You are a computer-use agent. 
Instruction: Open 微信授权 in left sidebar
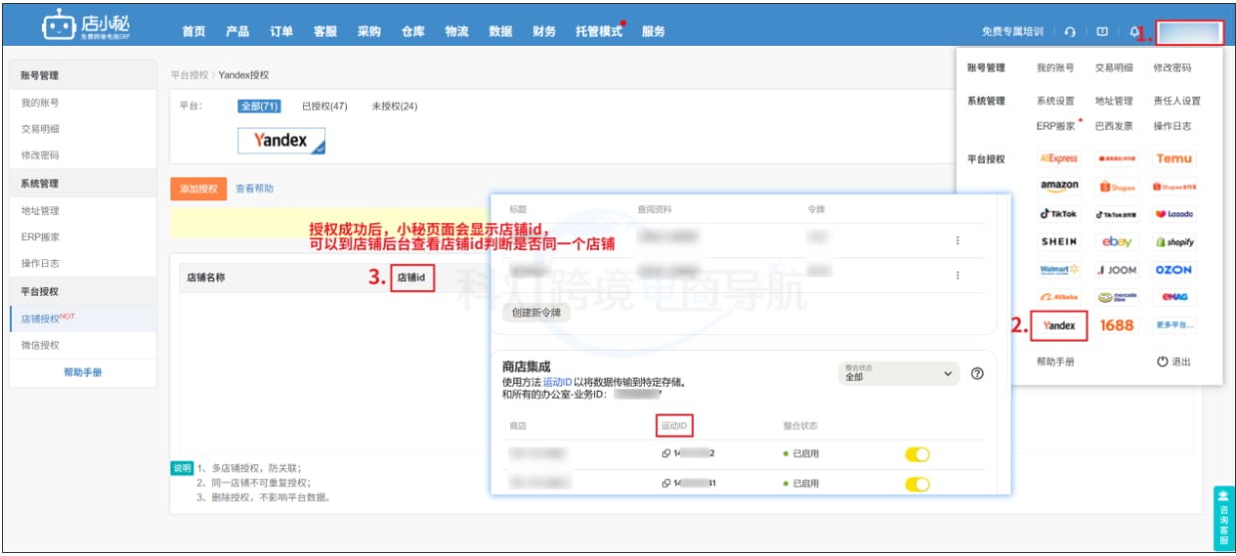[x=40, y=345]
